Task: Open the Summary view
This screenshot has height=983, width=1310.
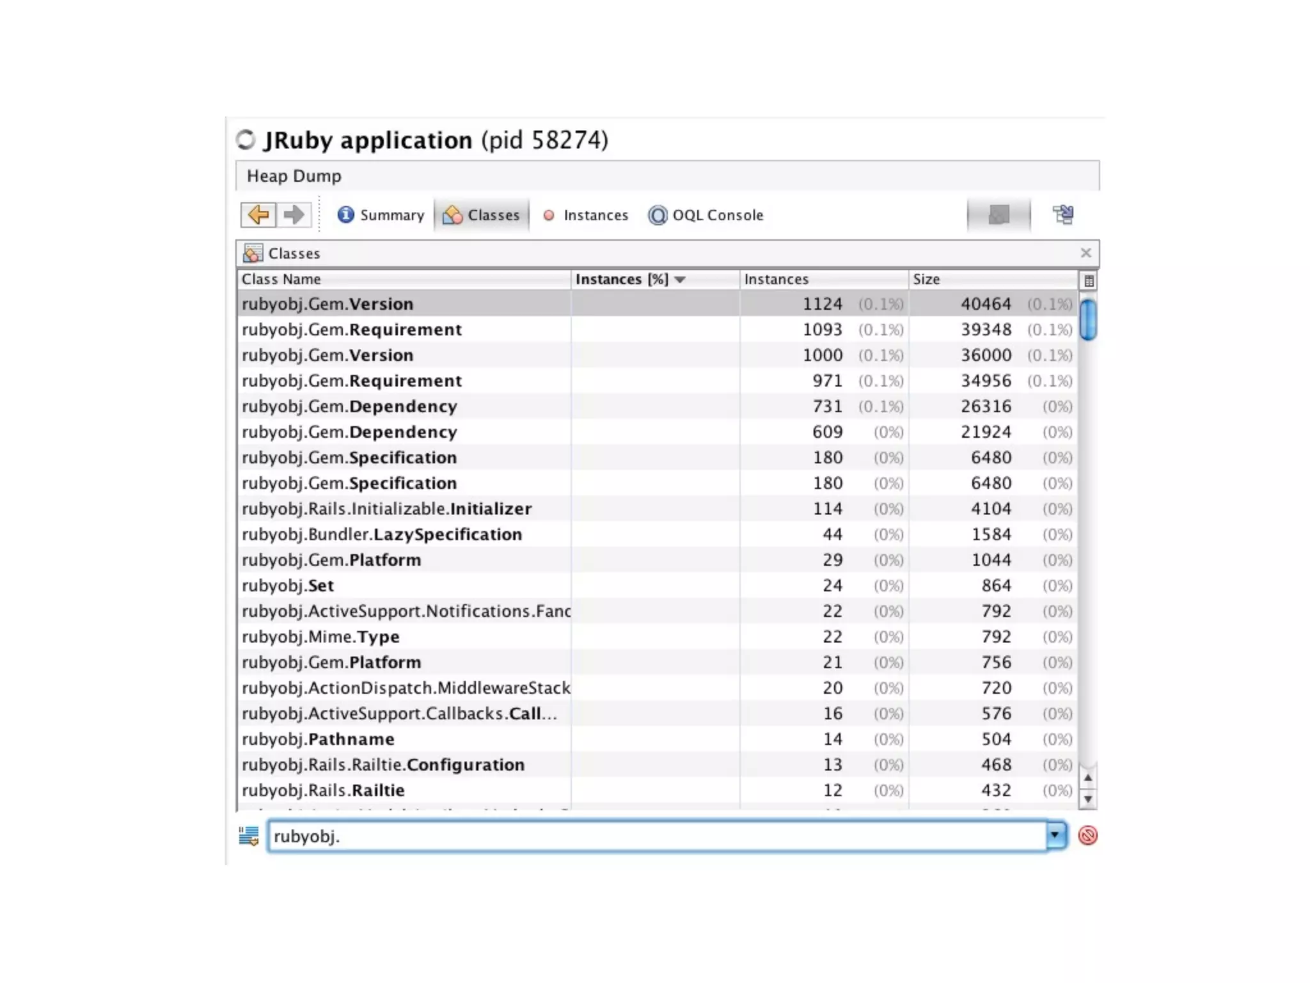Action: coord(381,215)
